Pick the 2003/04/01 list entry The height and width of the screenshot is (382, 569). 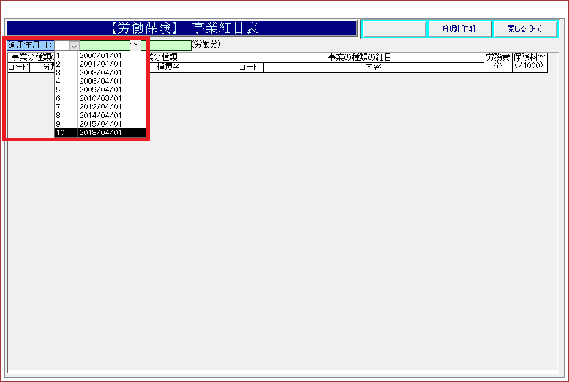[100, 72]
